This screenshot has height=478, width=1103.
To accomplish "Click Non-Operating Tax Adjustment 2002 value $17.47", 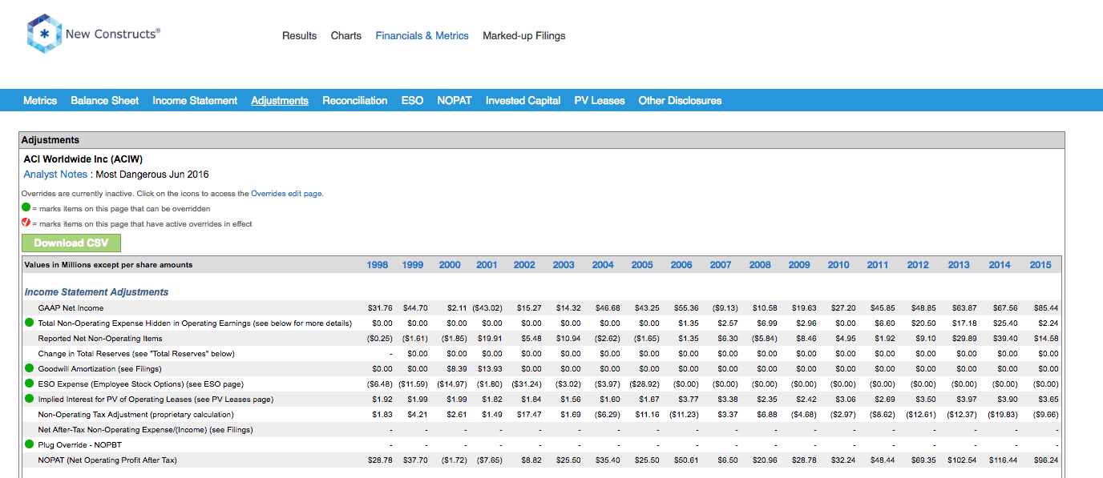I will (527, 415).
